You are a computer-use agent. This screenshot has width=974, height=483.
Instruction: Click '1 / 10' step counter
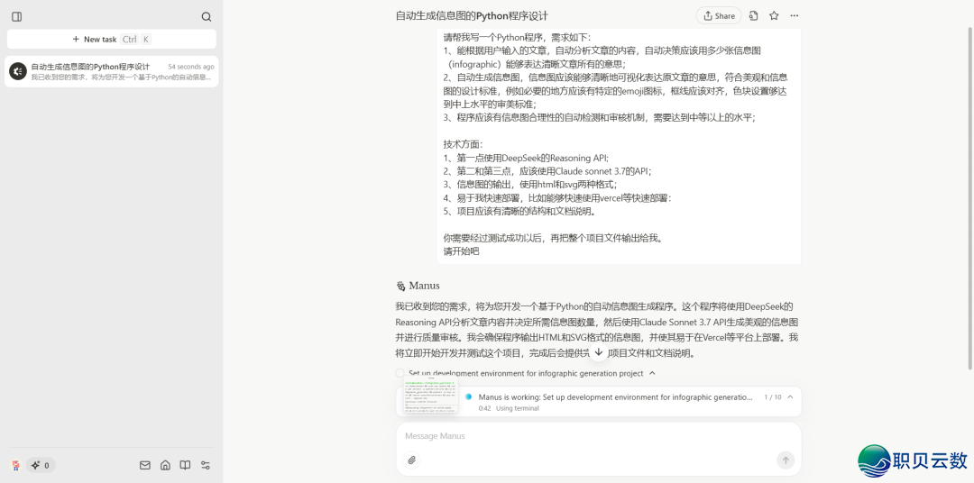point(773,396)
